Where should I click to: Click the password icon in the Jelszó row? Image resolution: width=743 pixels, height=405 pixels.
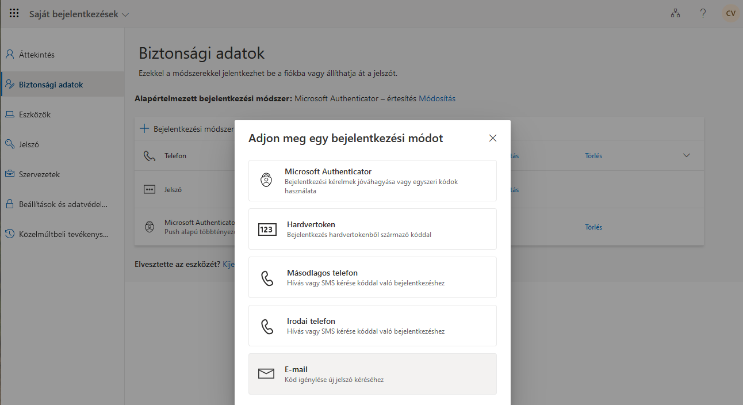point(150,189)
